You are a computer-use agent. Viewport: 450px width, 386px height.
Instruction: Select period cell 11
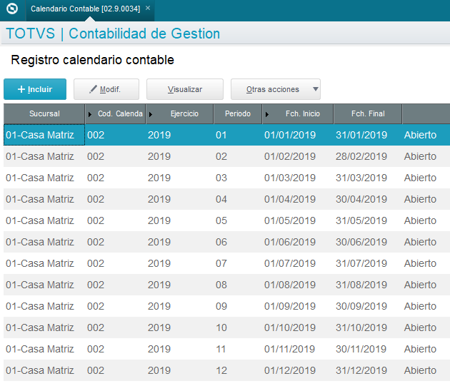[221, 349]
